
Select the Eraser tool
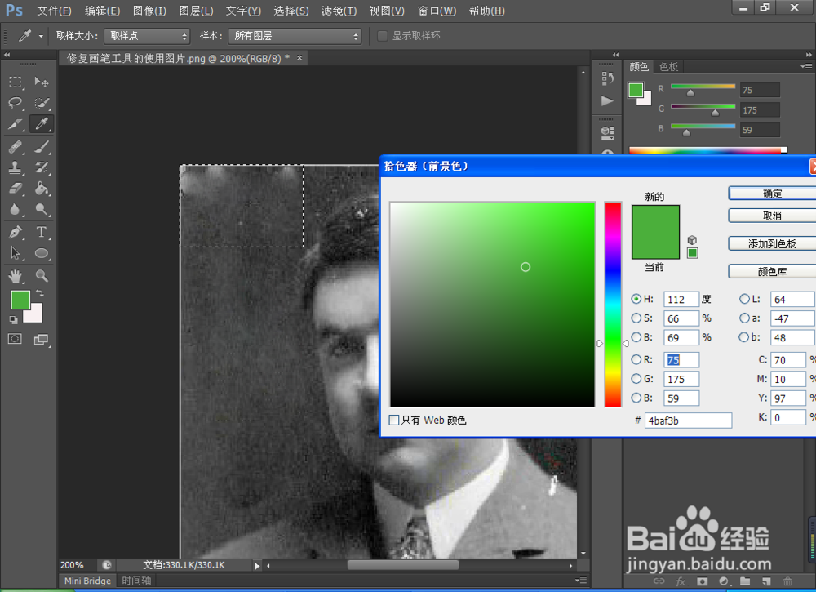pyautogui.click(x=15, y=189)
